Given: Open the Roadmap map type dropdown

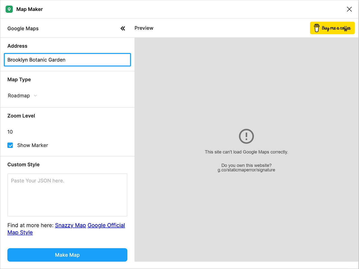Looking at the screenshot, I should [x=22, y=96].
